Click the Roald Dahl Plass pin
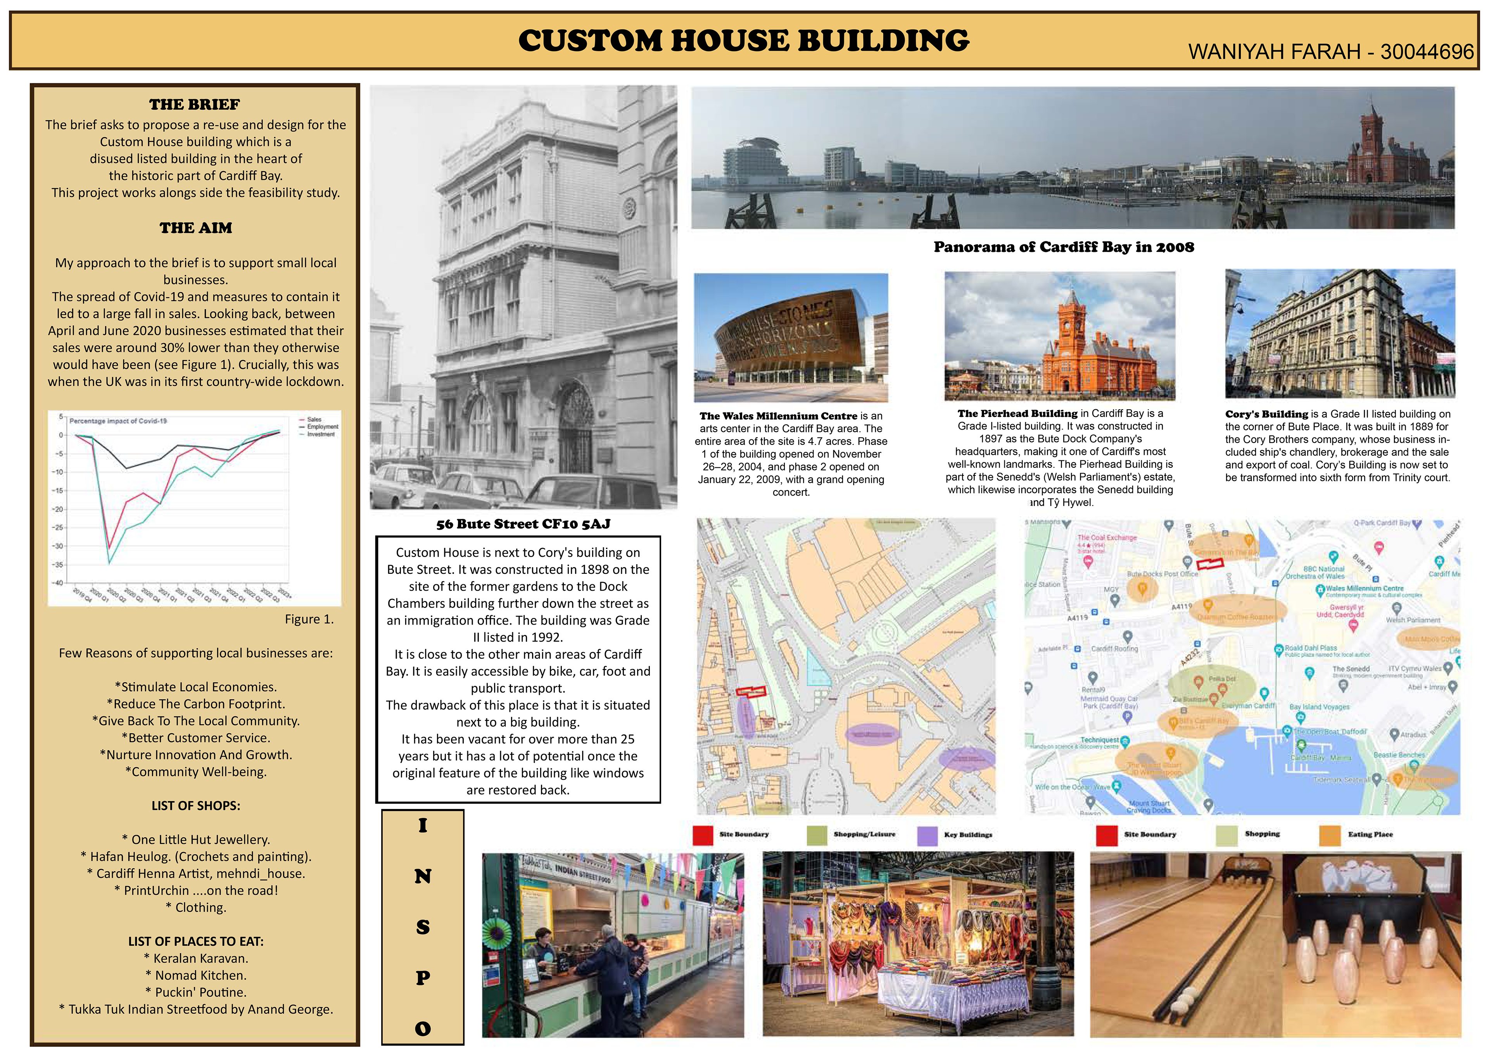 1278,649
